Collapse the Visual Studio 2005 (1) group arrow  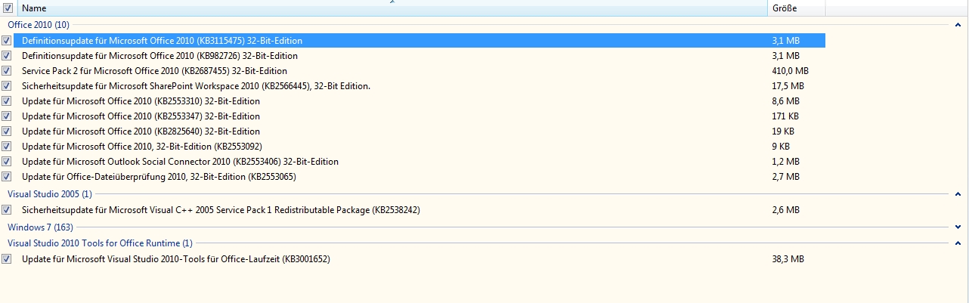[958, 194]
